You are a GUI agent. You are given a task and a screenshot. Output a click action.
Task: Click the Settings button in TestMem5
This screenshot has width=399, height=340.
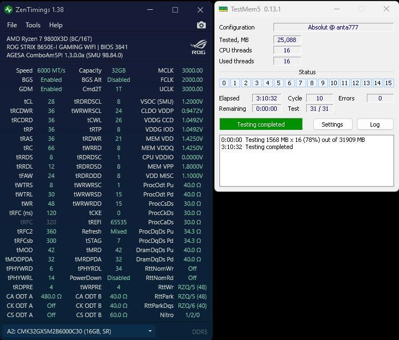pos(332,124)
